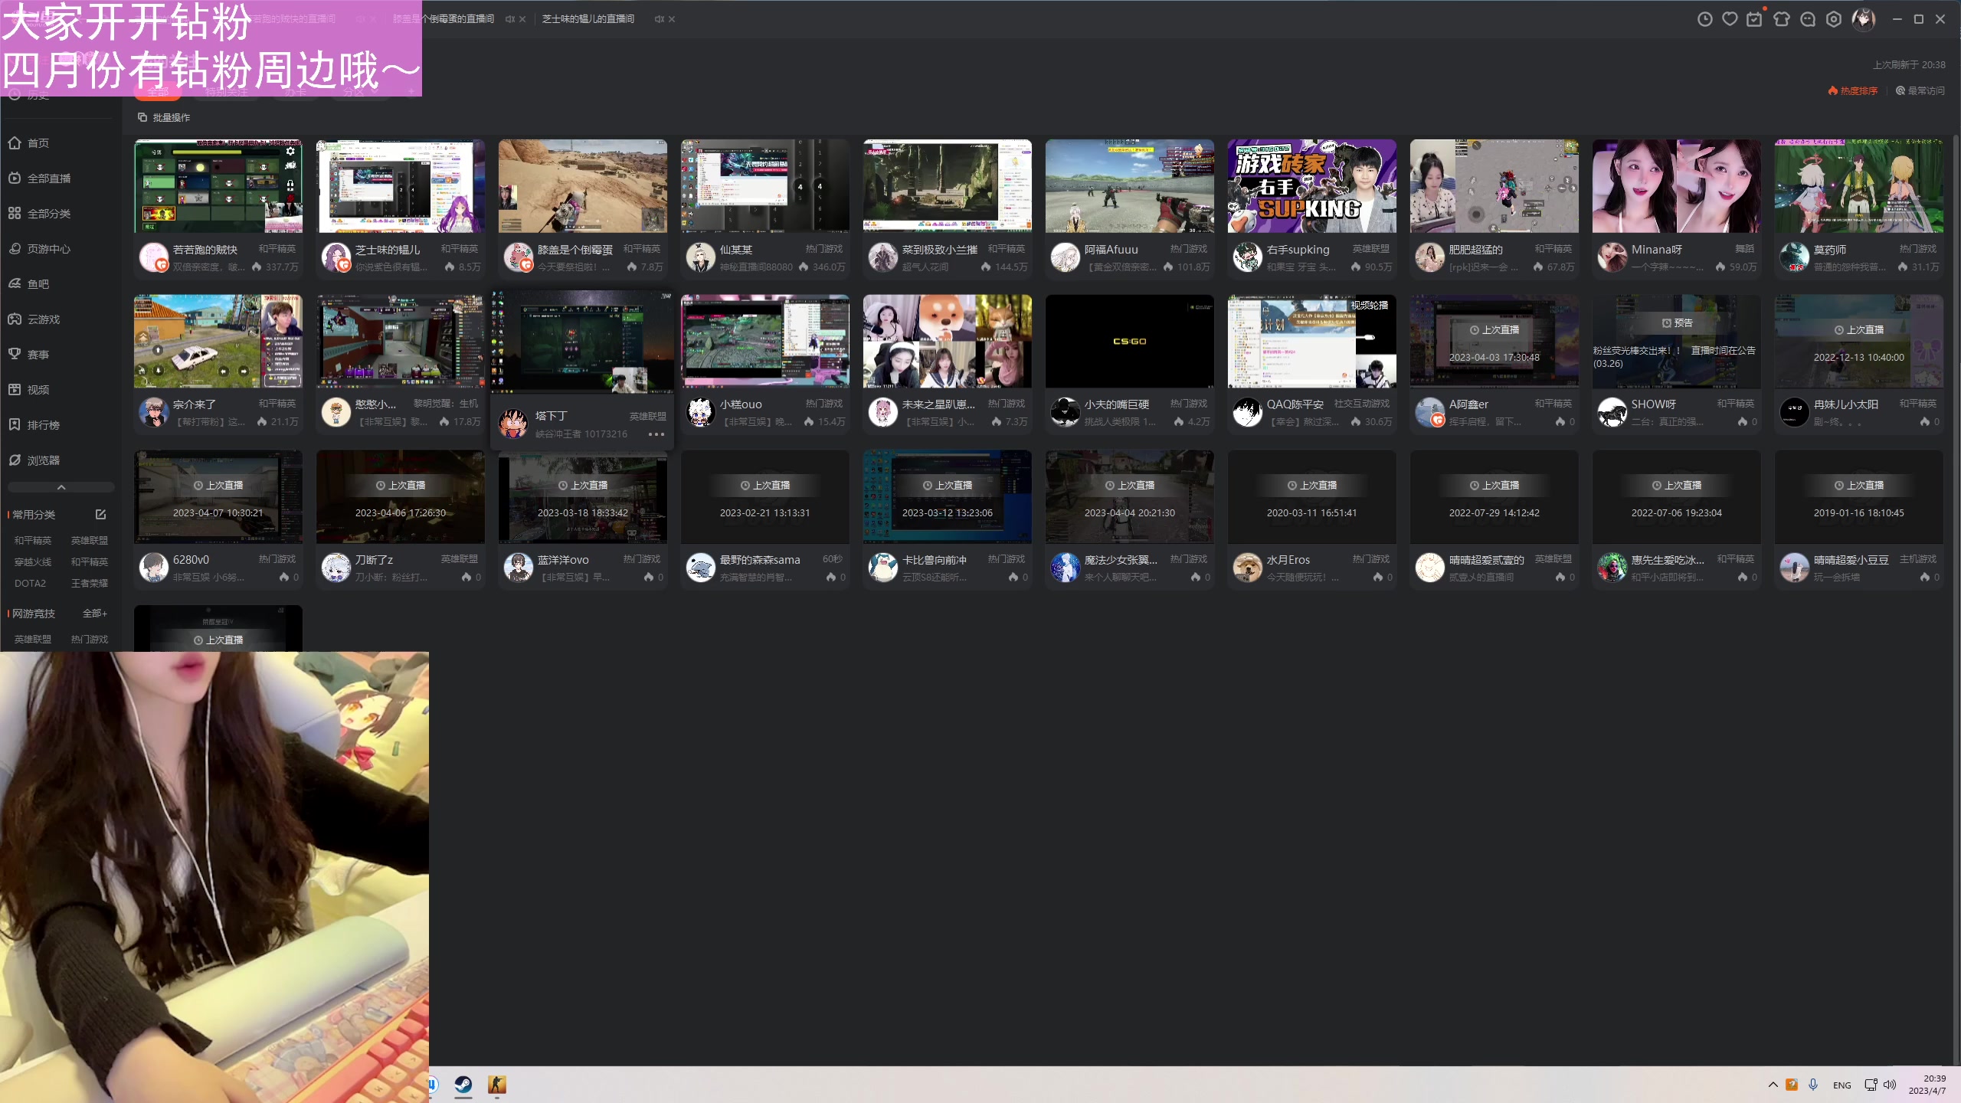This screenshot has height=1103, width=1961.
Task: Click the 批量操作 batch operation button
Action: click(x=164, y=117)
